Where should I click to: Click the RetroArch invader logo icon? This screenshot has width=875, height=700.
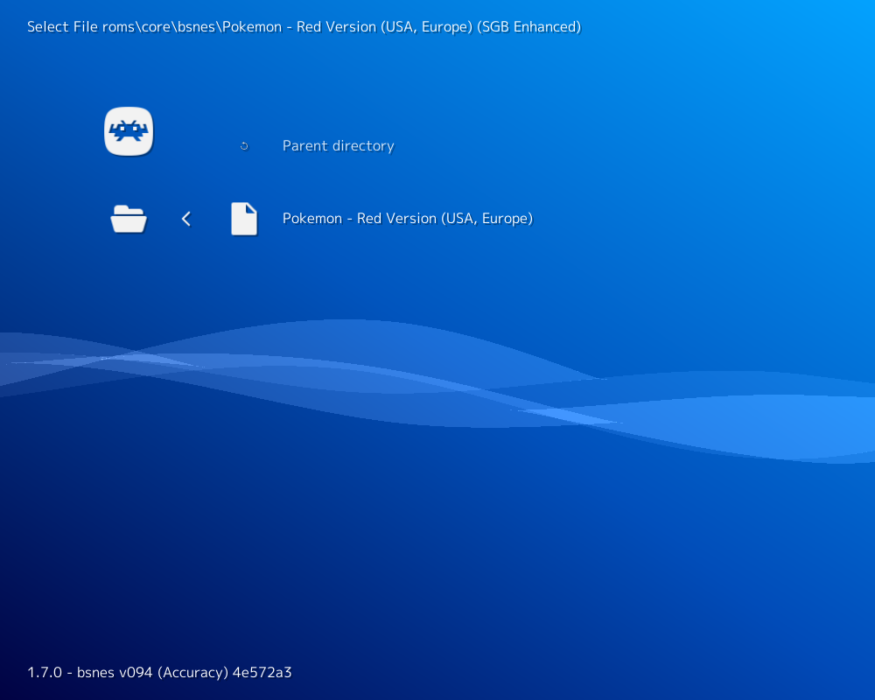coord(129,131)
